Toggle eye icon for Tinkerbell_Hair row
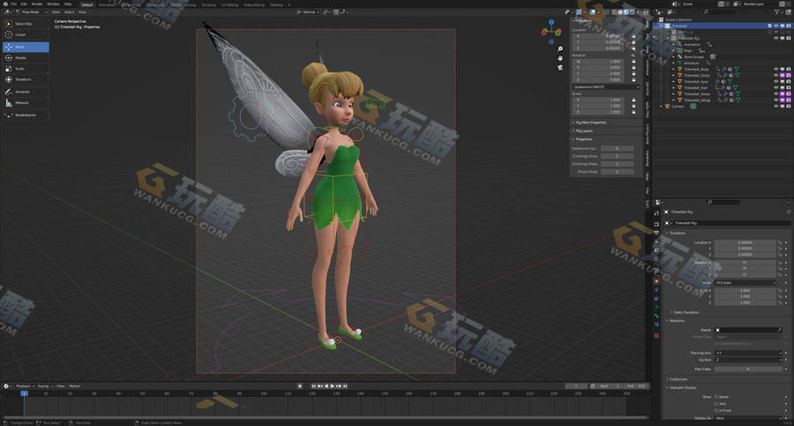794x426 pixels. pyautogui.click(x=775, y=87)
